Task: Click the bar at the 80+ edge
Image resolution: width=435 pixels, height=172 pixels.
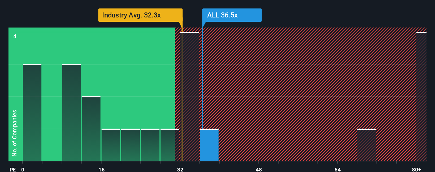Action: 421,97
